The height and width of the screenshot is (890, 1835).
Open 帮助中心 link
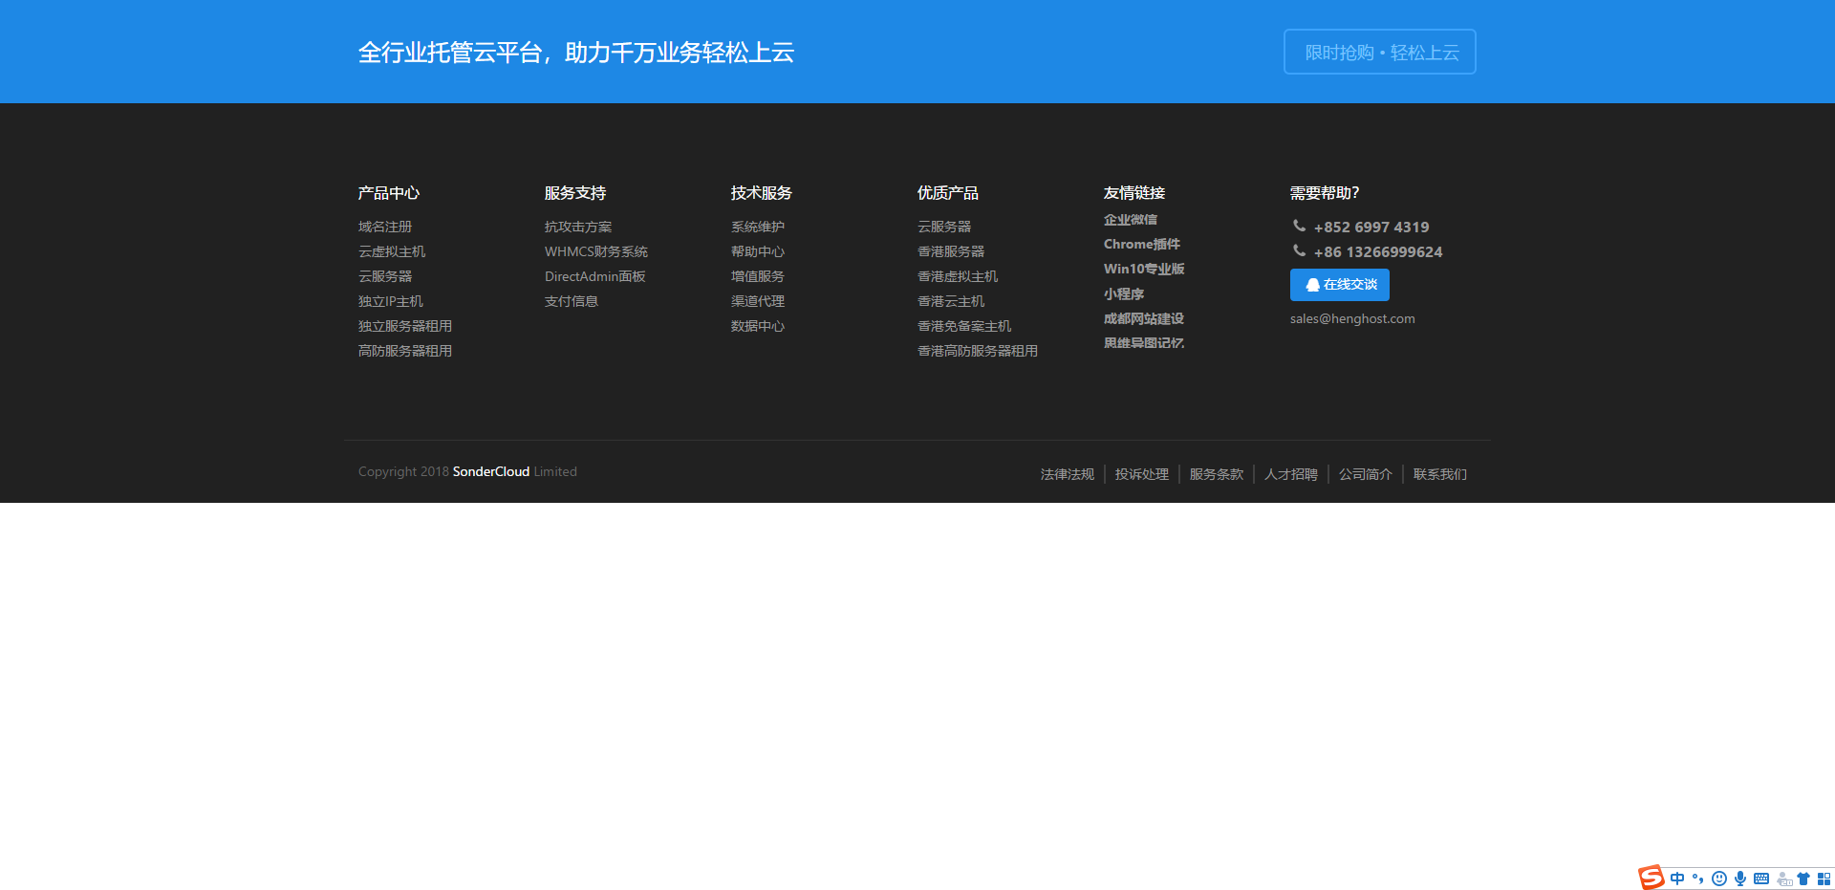(x=758, y=251)
